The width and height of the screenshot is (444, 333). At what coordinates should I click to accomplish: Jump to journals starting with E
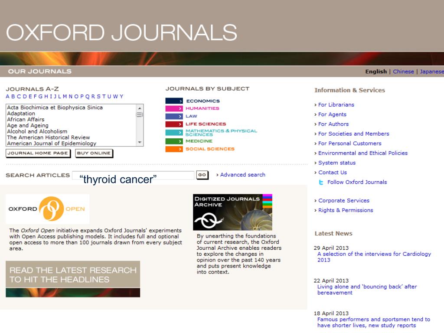[x=30, y=97]
